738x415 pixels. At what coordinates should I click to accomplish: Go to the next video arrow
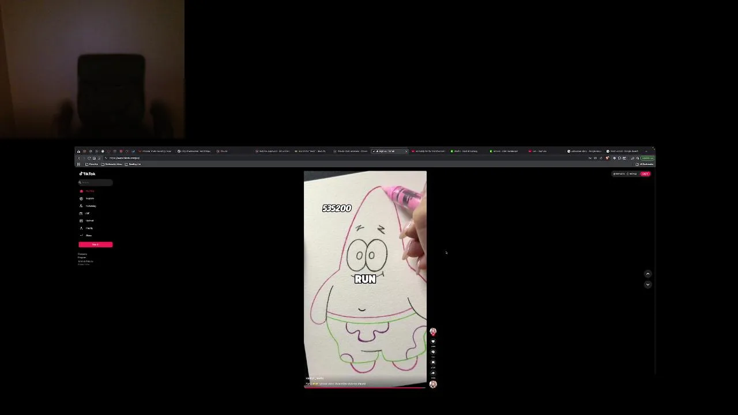pos(647,284)
